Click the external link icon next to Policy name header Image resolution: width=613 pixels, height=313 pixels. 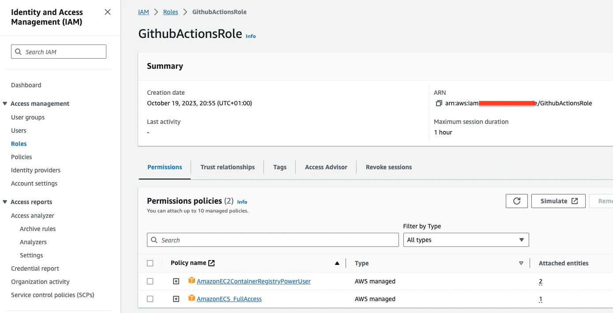pos(210,262)
